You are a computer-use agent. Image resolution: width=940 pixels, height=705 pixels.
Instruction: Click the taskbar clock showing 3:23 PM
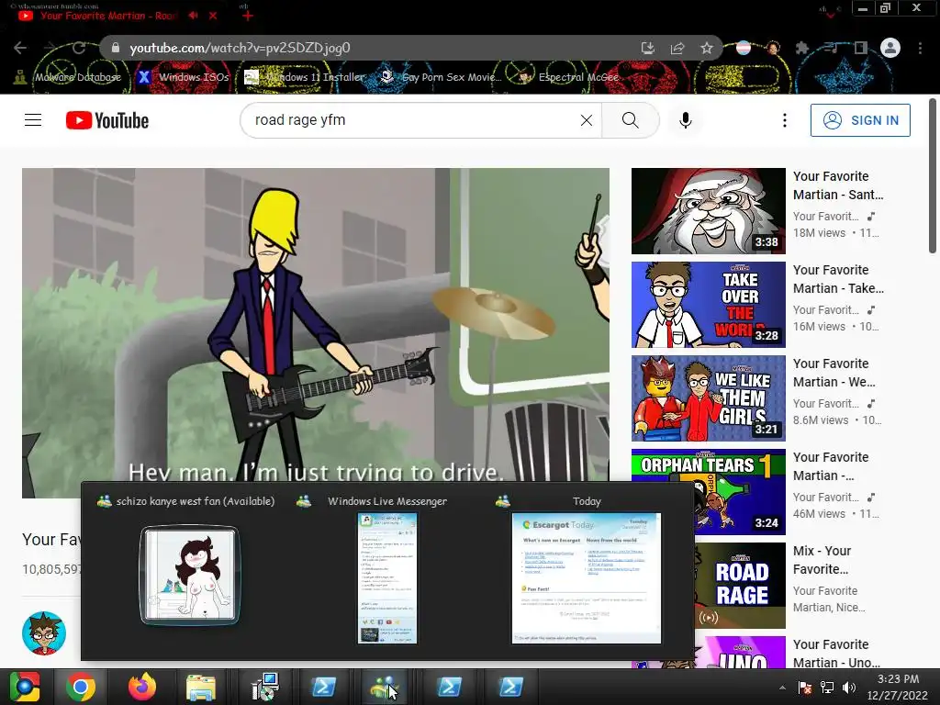pos(898,687)
